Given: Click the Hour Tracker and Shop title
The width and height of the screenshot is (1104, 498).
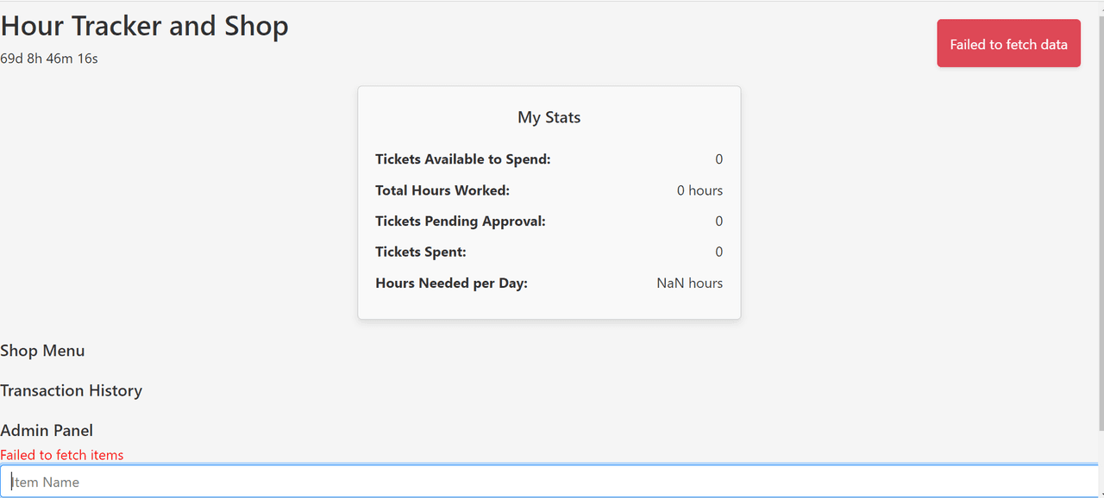Looking at the screenshot, I should coord(144,26).
